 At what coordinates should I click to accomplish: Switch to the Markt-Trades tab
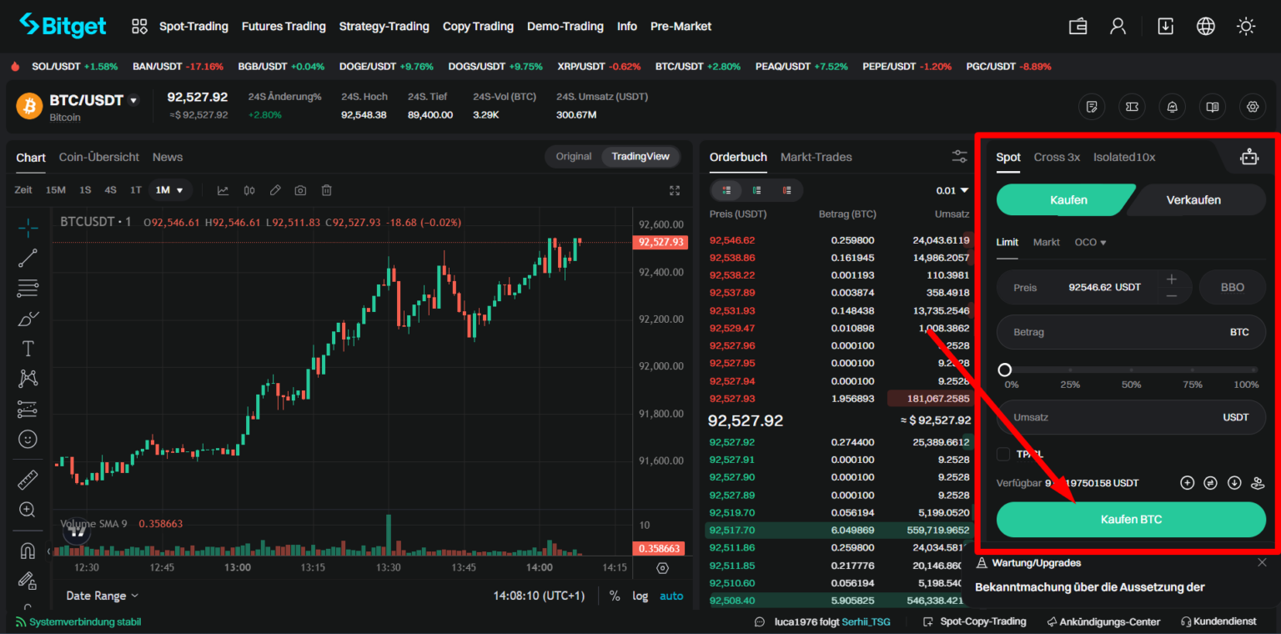tap(816, 157)
